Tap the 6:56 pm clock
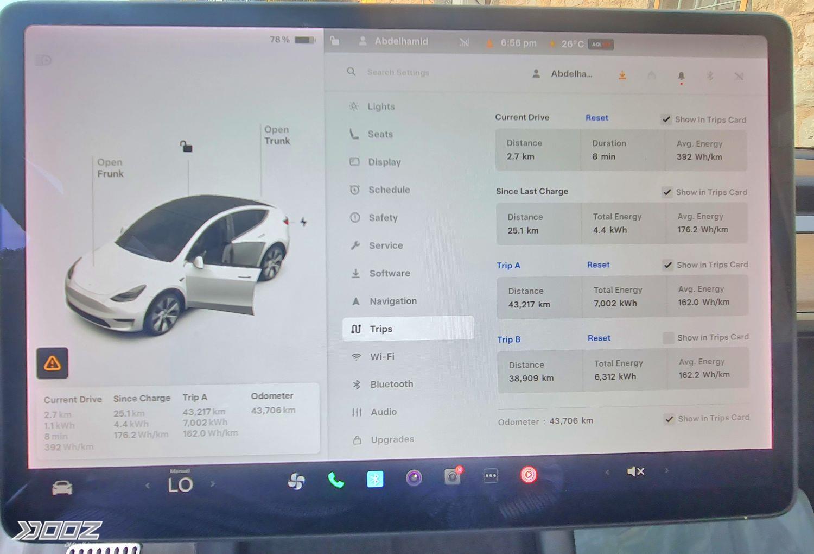The height and width of the screenshot is (554, 814). [518, 43]
